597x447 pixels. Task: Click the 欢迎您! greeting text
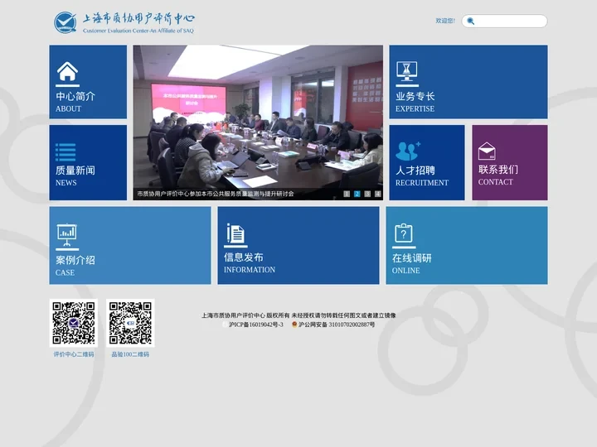point(445,21)
